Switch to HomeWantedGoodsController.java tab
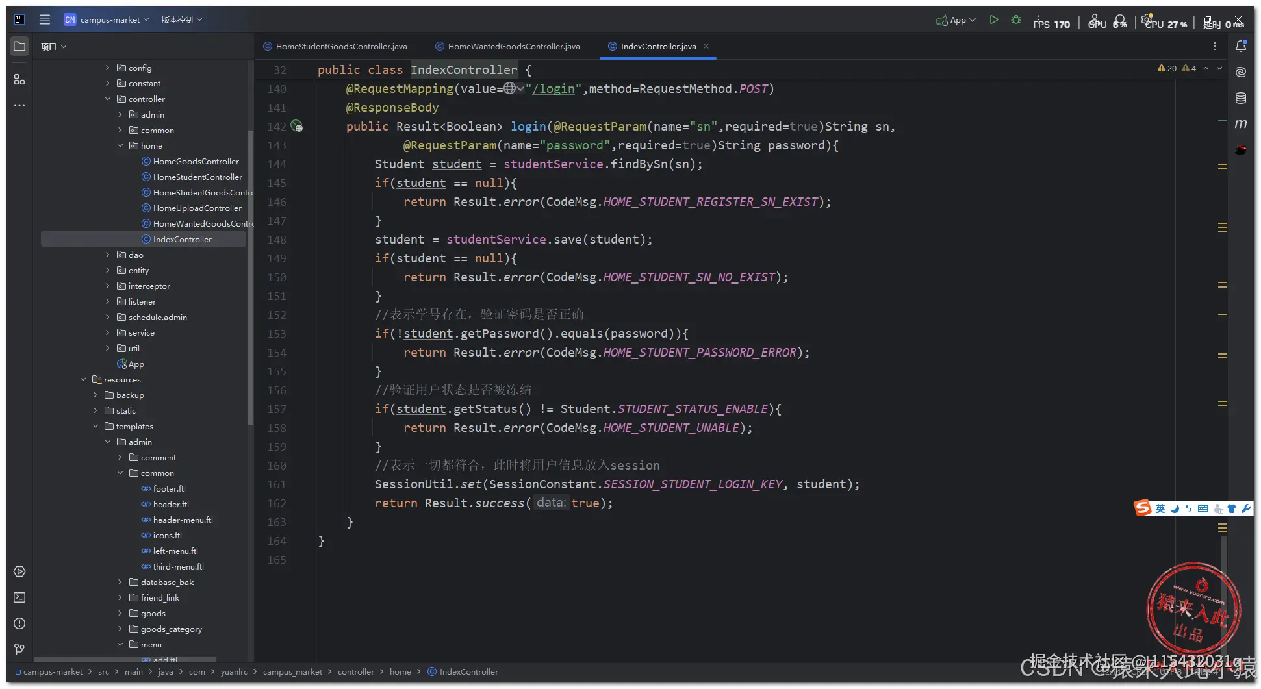The width and height of the screenshot is (1261, 689). (x=507, y=46)
